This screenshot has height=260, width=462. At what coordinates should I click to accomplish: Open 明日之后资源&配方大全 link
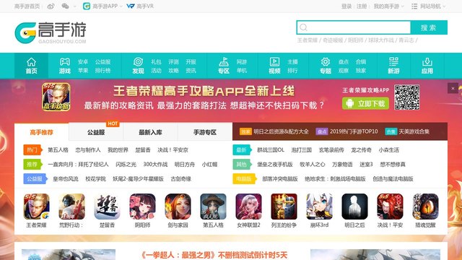[281, 131]
